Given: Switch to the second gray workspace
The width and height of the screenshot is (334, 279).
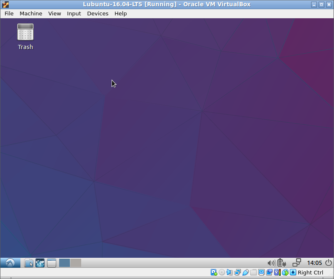Looking at the screenshot, I should pyautogui.click(x=76, y=263).
